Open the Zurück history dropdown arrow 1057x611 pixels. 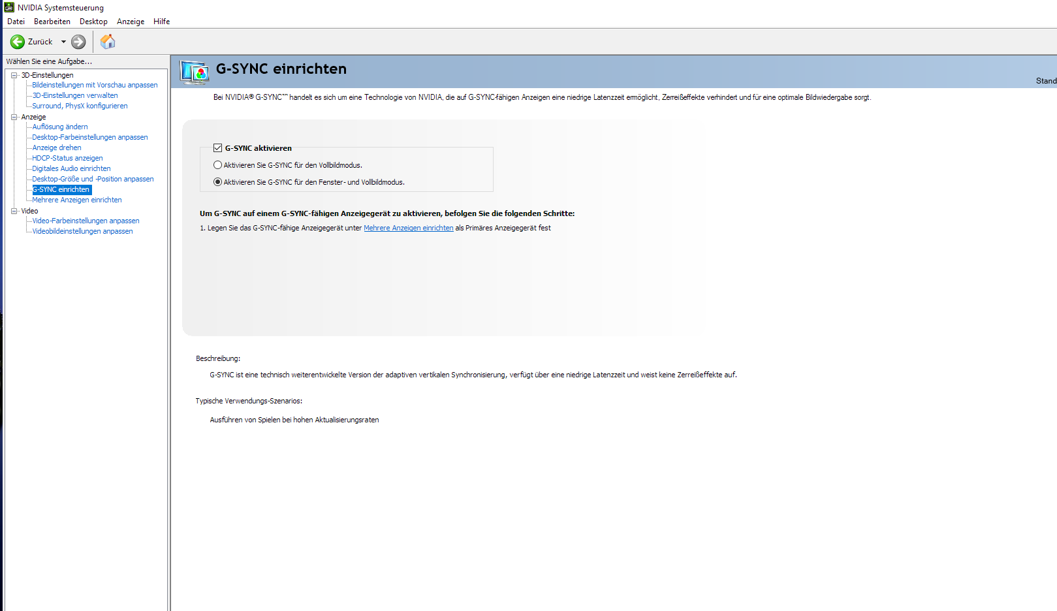click(63, 42)
